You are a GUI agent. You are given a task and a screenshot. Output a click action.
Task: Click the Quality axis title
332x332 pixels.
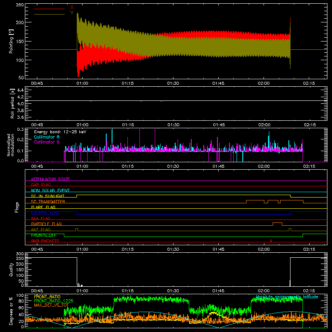pos(11,269)
